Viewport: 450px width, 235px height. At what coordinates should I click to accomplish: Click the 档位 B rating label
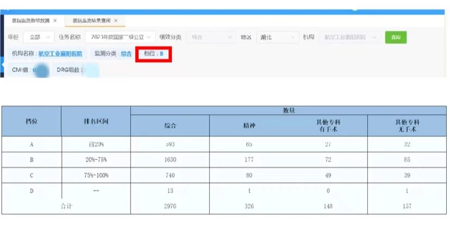coord(155,54)
